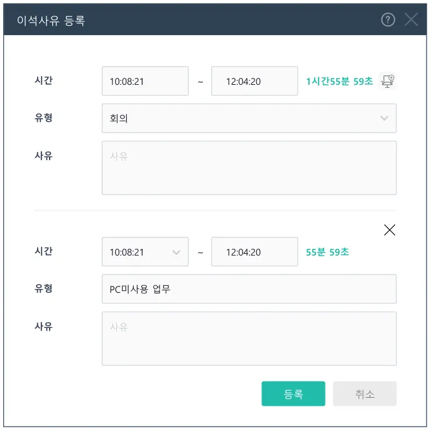The width and height of the screenshot is (431, 431).
Task: Remove the PC미사용 업무 entry with its X icon
Action: 390,230
